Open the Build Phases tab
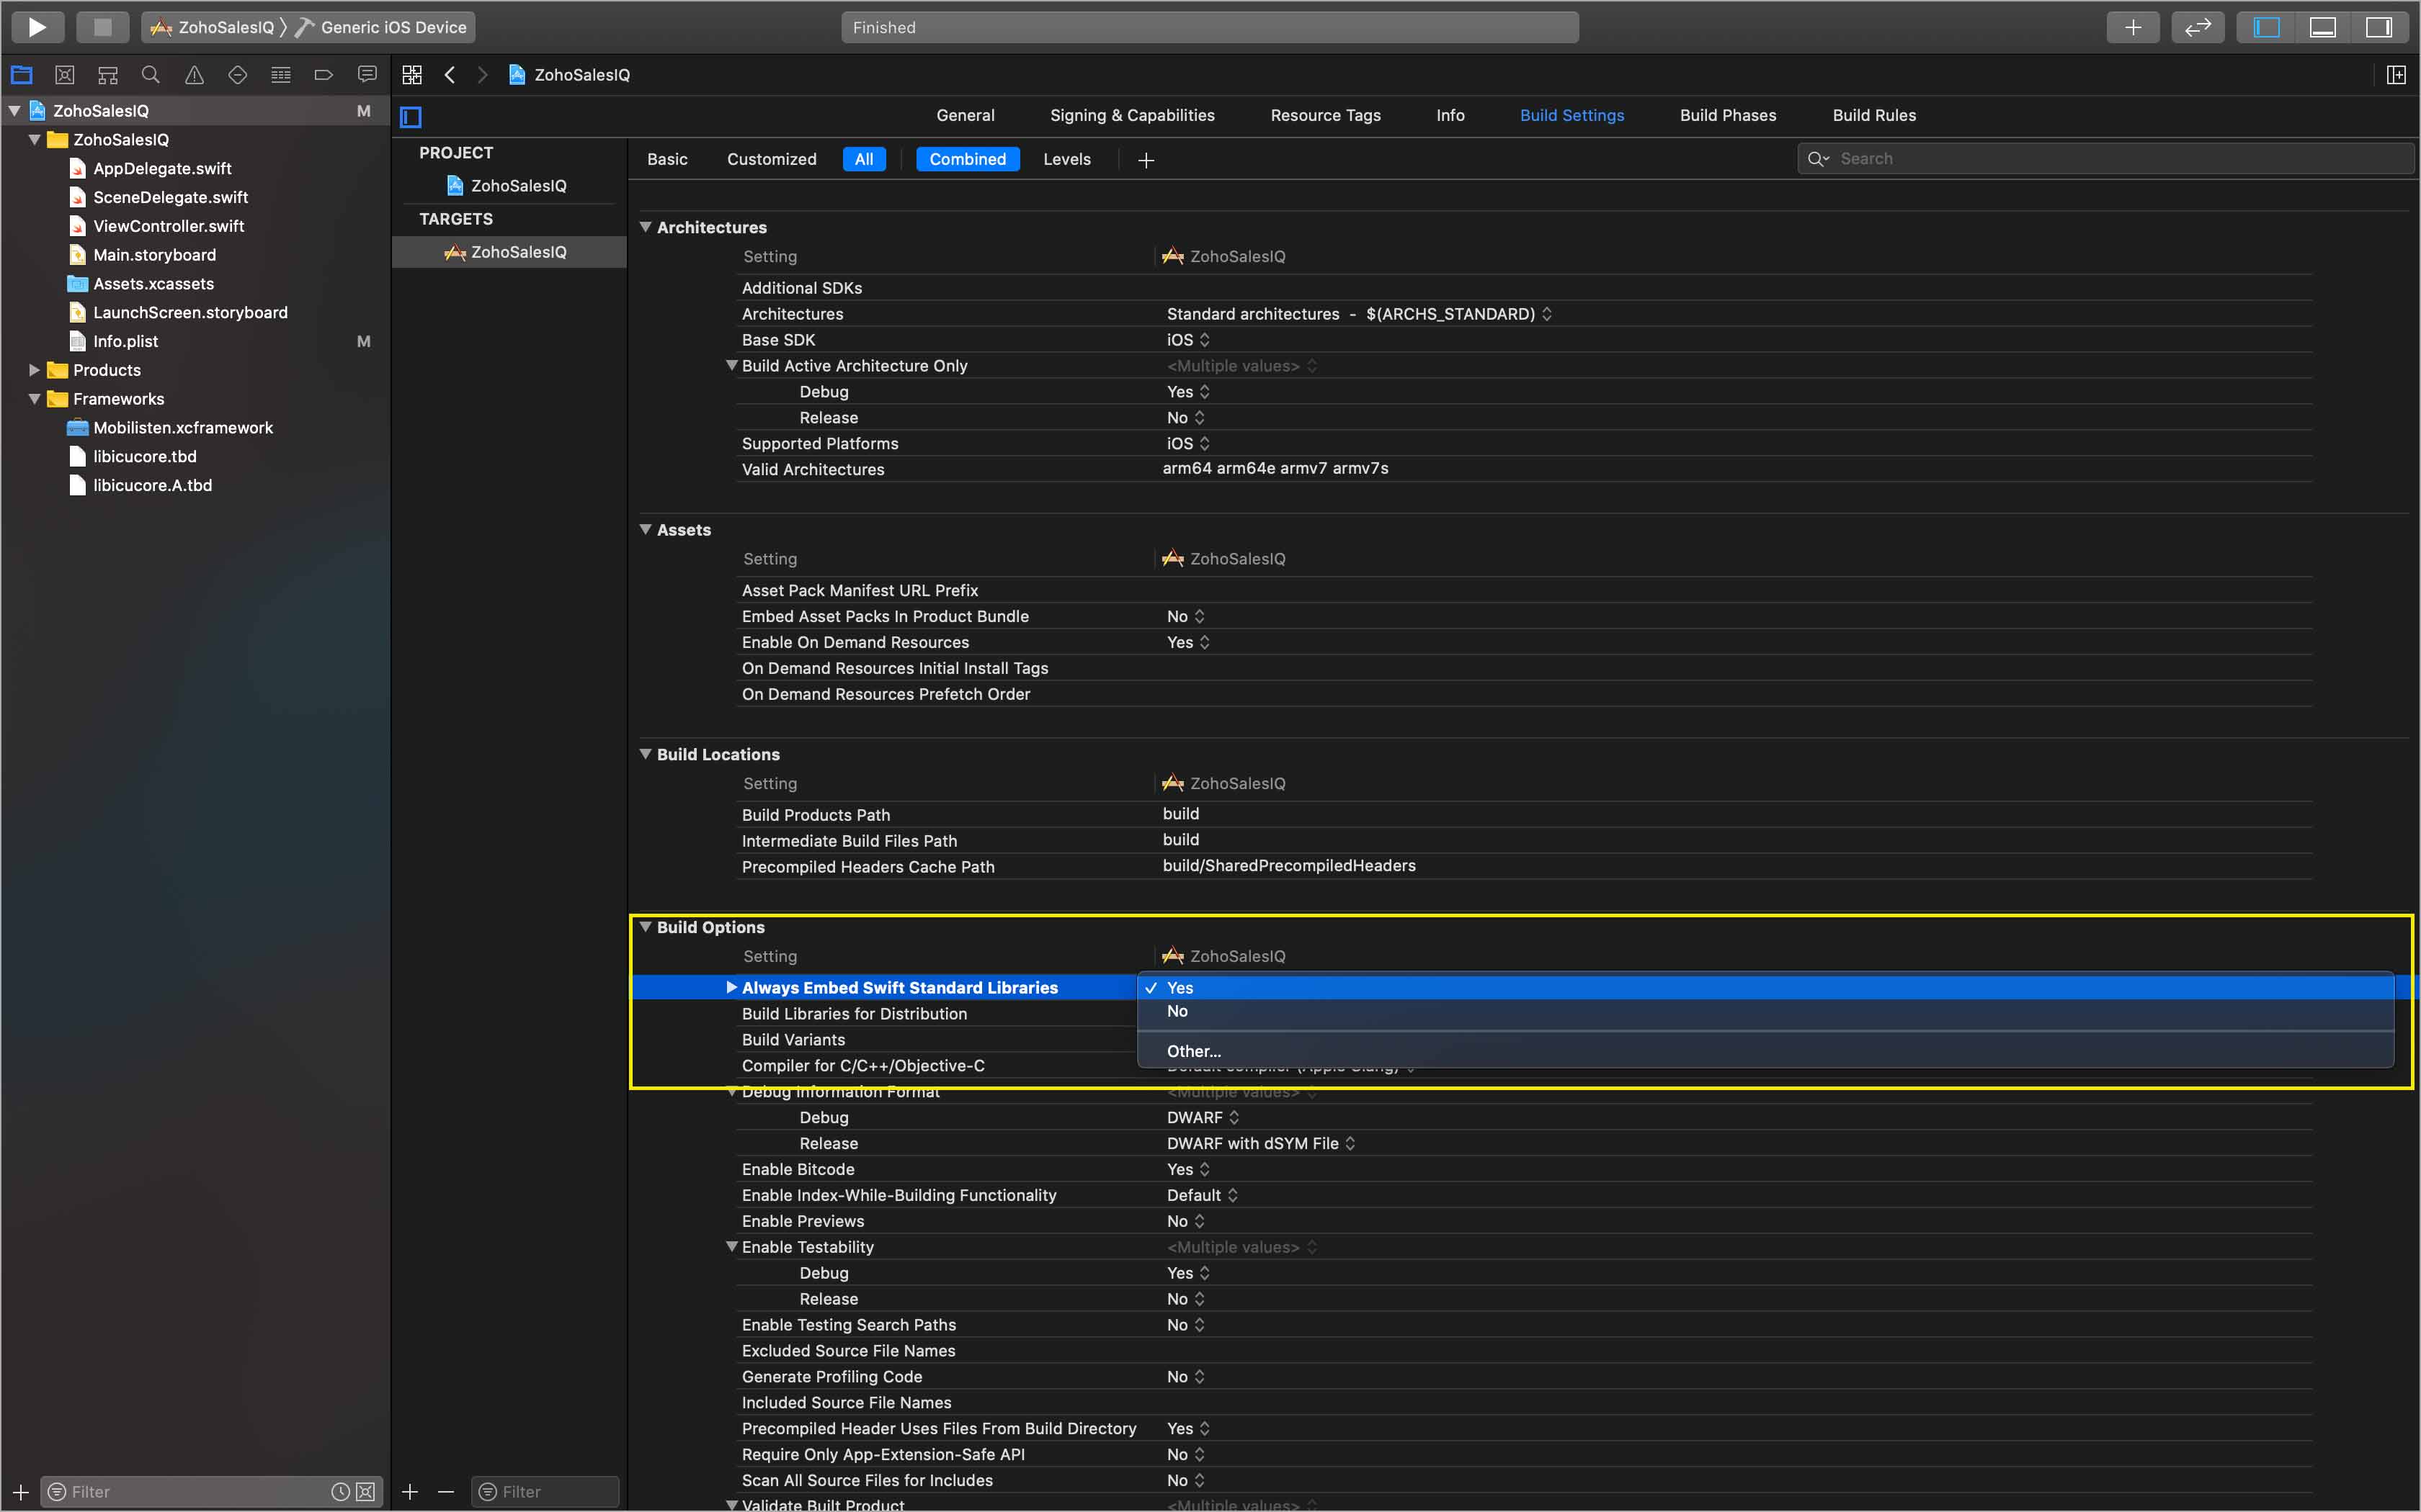 point(1728,115)
